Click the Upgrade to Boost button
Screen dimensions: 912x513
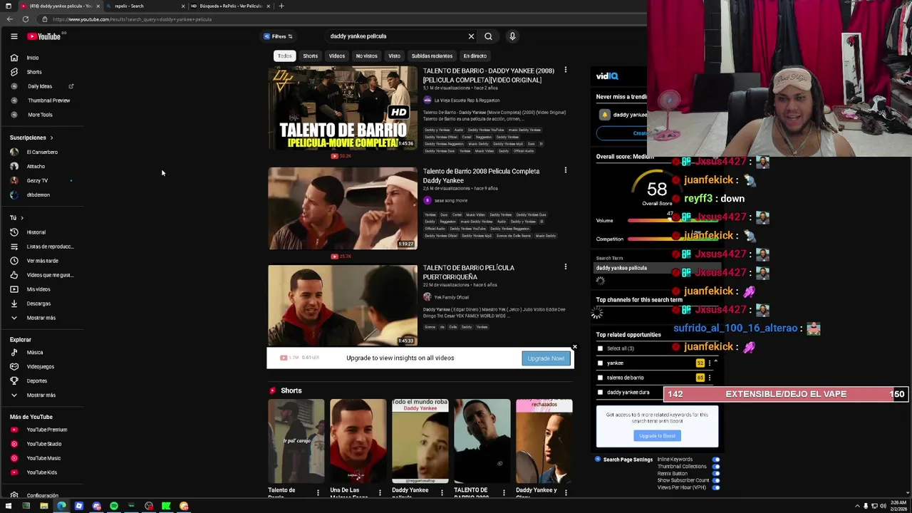[x=657, y=435]
